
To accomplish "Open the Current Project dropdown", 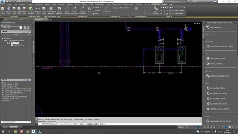I will 21,28.
